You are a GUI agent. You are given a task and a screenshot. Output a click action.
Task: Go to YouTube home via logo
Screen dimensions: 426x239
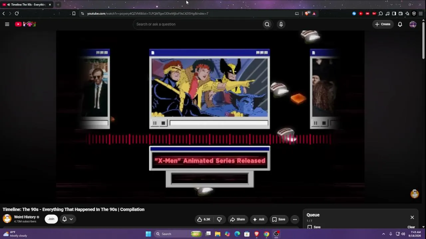(x=25, y=24)
